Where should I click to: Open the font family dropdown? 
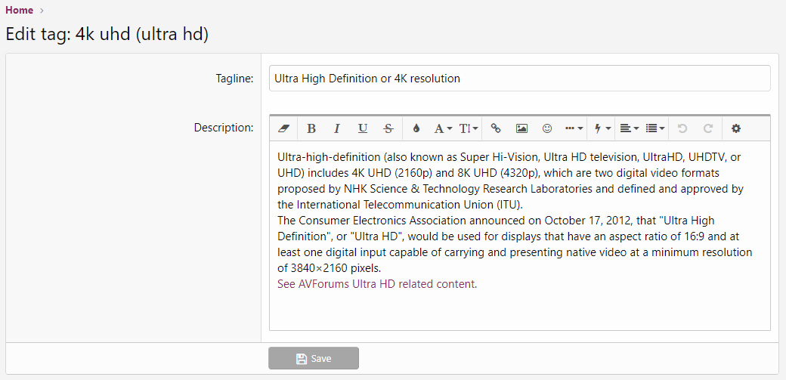443,128
